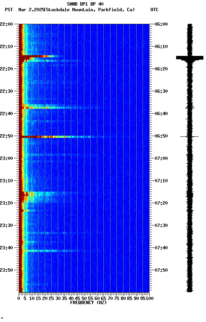
Task: Click the '20' Hz frequency axis label
Action: 45,299
